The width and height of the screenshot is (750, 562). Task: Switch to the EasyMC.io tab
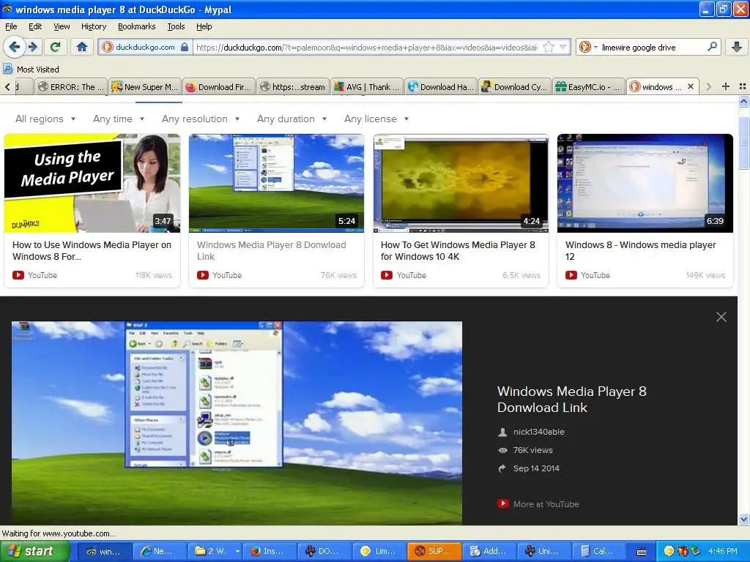coord(589,86)
